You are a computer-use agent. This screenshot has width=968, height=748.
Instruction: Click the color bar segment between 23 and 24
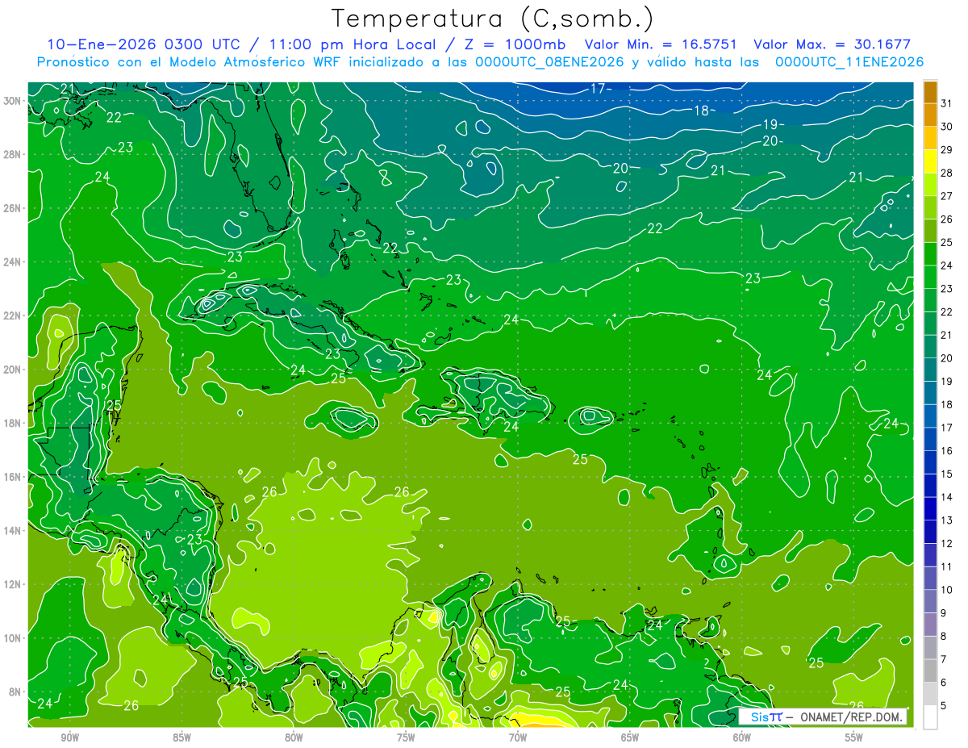(x=930, y=277)
